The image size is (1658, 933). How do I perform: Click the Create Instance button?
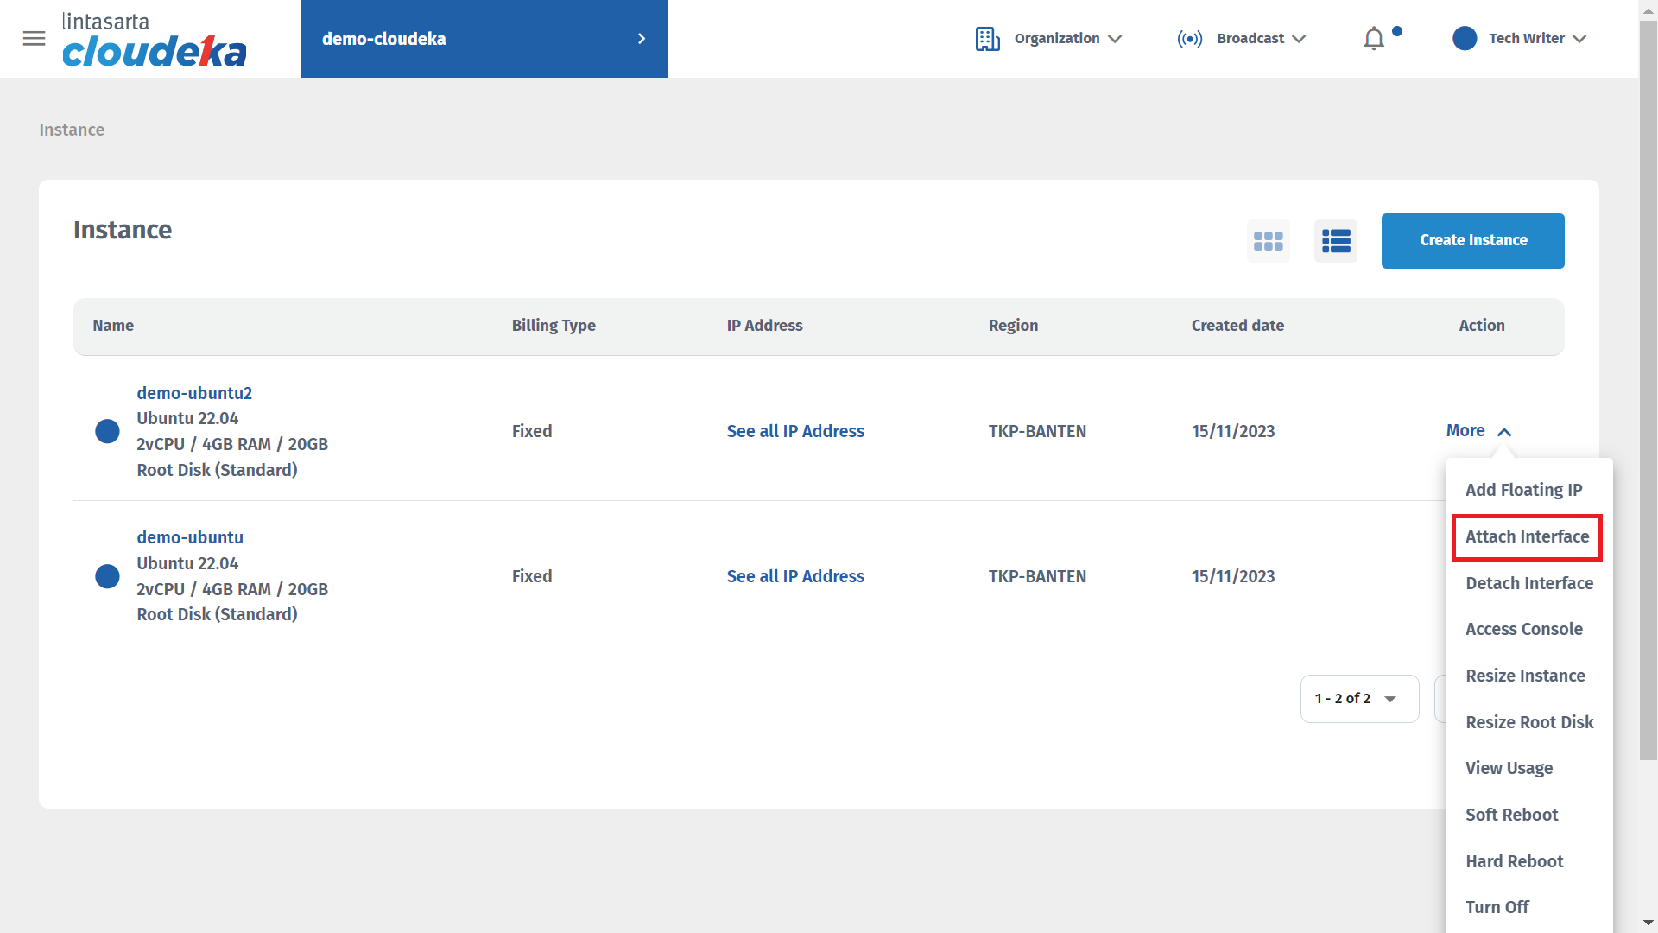point(1472,241)
